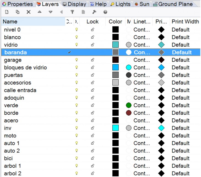
Task: Click the New Layer icon
Action: point(7,12)
